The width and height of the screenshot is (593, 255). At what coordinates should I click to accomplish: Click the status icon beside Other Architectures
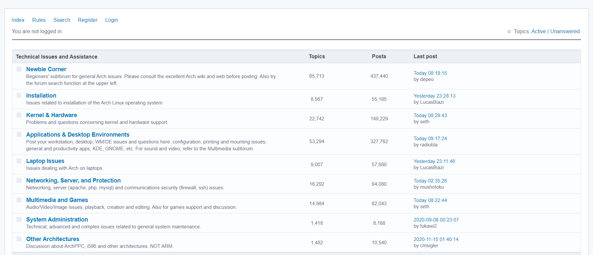(x=19, y=239)
